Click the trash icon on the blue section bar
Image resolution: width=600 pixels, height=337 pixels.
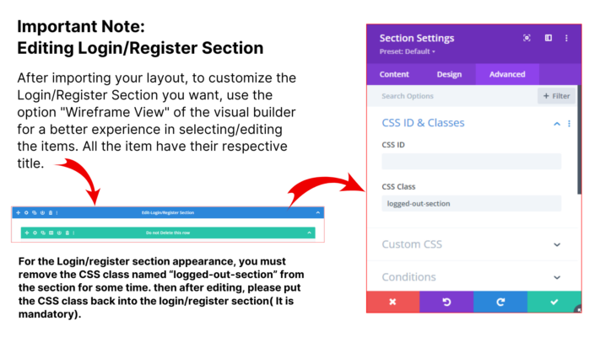51,213
